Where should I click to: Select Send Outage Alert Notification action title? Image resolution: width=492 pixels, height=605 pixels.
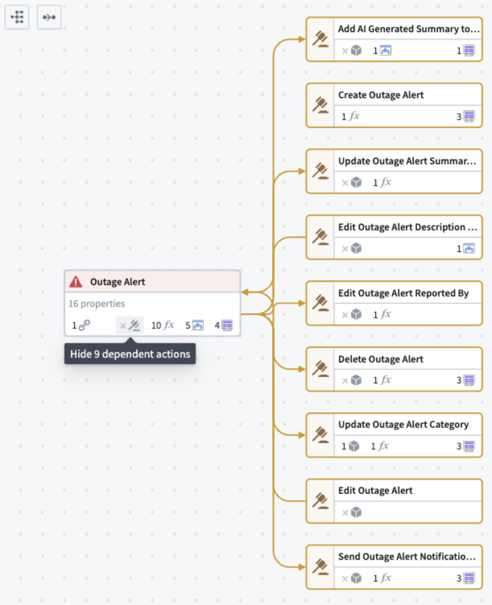click(x=407, y=557)
